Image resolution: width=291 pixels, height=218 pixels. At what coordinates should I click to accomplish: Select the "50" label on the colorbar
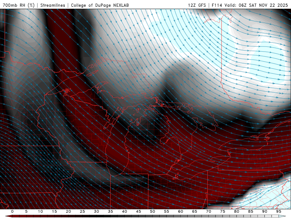point(152,211)
